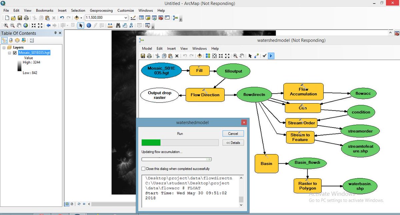Click the ArcMap New document icon

[7, 18]
